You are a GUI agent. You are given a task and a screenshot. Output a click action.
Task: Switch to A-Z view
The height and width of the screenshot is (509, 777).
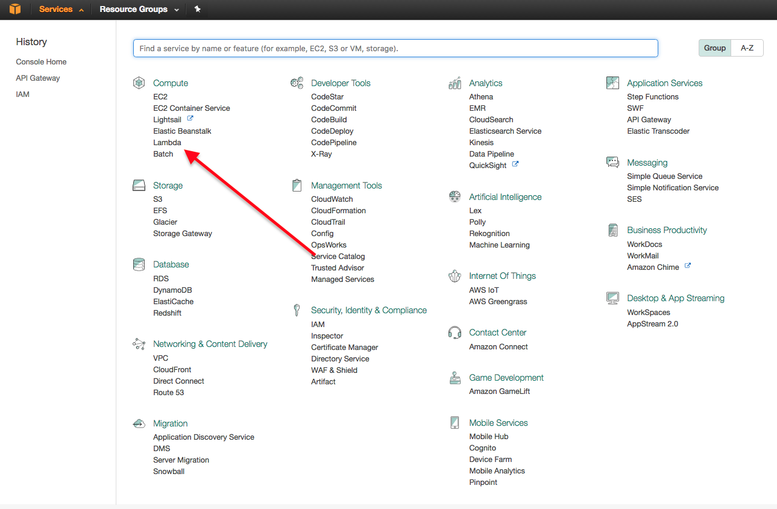(x=747, y=48)
